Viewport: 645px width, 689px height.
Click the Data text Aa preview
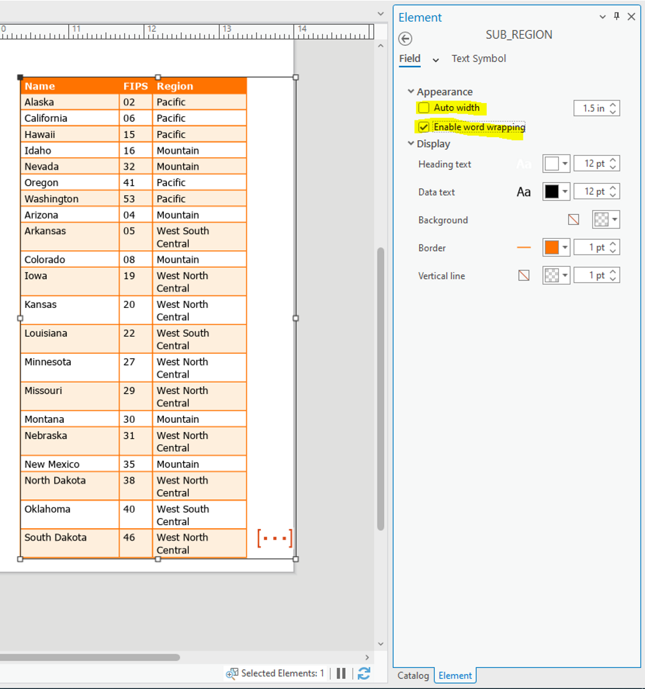click(x=523, y=191)
